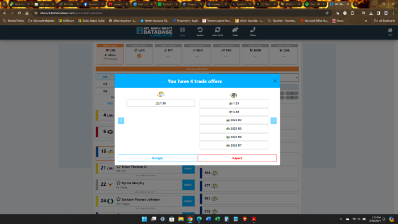Filter players by RB position
The image size is (398, 224).
105,91
